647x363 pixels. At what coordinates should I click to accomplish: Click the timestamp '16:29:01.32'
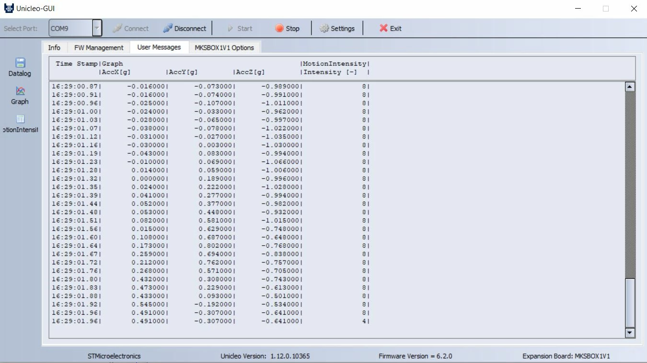click(x=75, y=179)
